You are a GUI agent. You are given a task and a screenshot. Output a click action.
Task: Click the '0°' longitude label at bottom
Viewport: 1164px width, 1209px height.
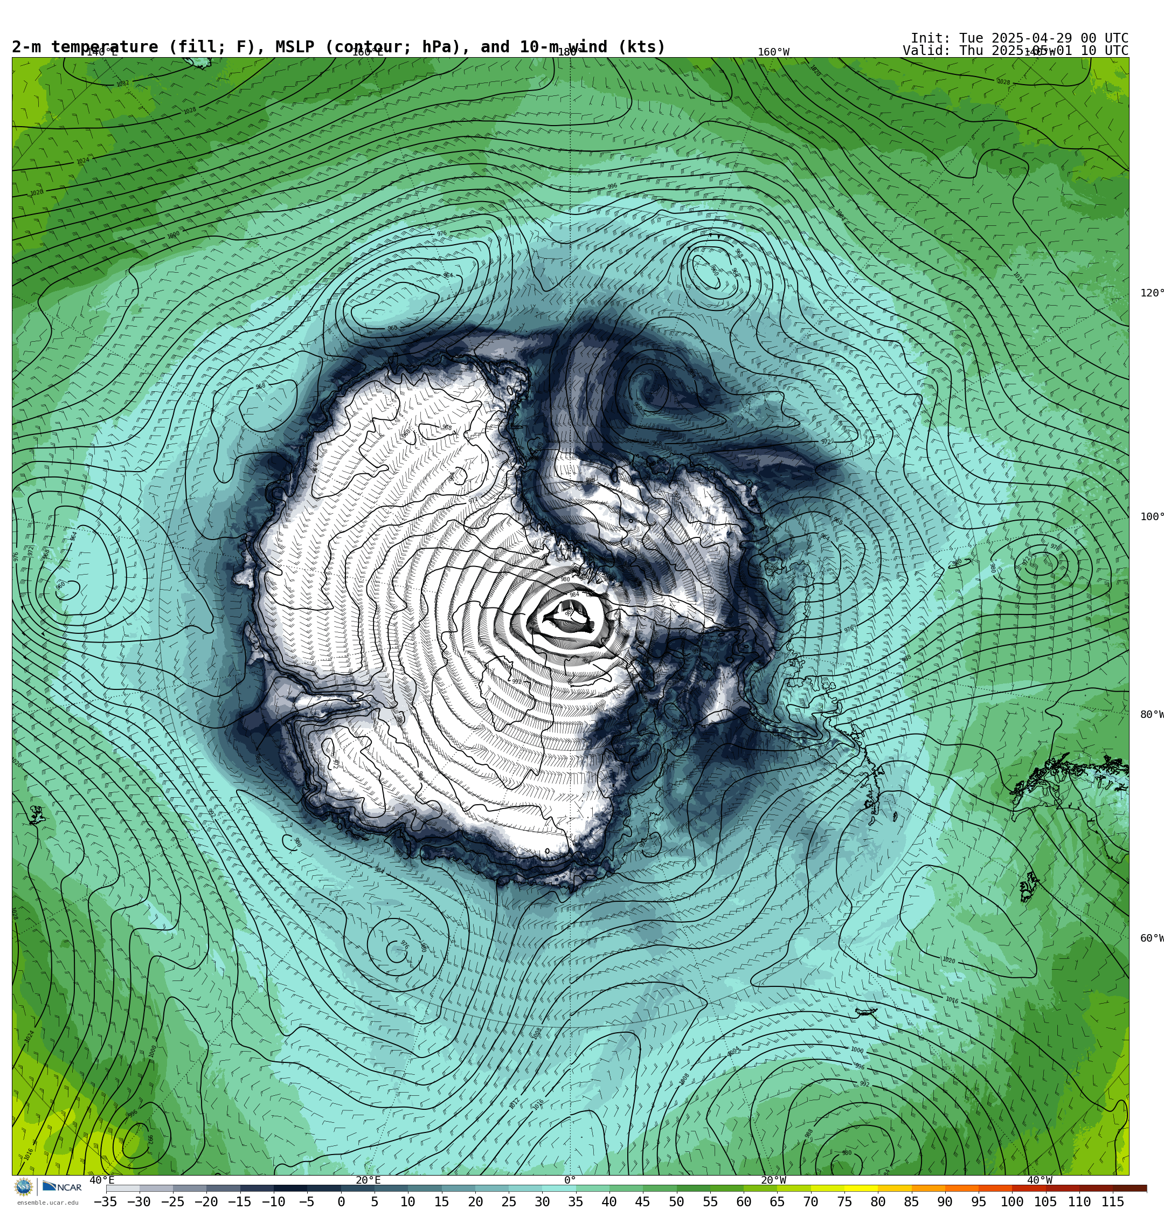(570, 1180)
